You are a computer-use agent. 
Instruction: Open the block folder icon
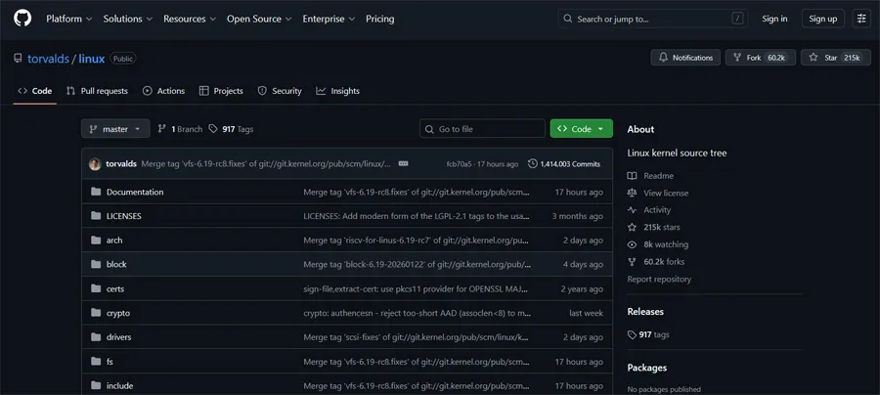click(x=96, y=264)
